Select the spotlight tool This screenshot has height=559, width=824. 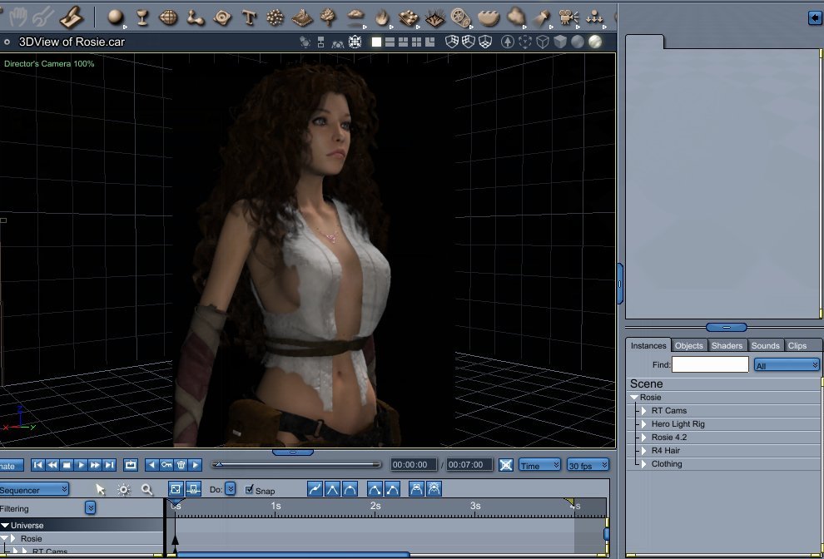pyautogui.click(x=541, y=17)
